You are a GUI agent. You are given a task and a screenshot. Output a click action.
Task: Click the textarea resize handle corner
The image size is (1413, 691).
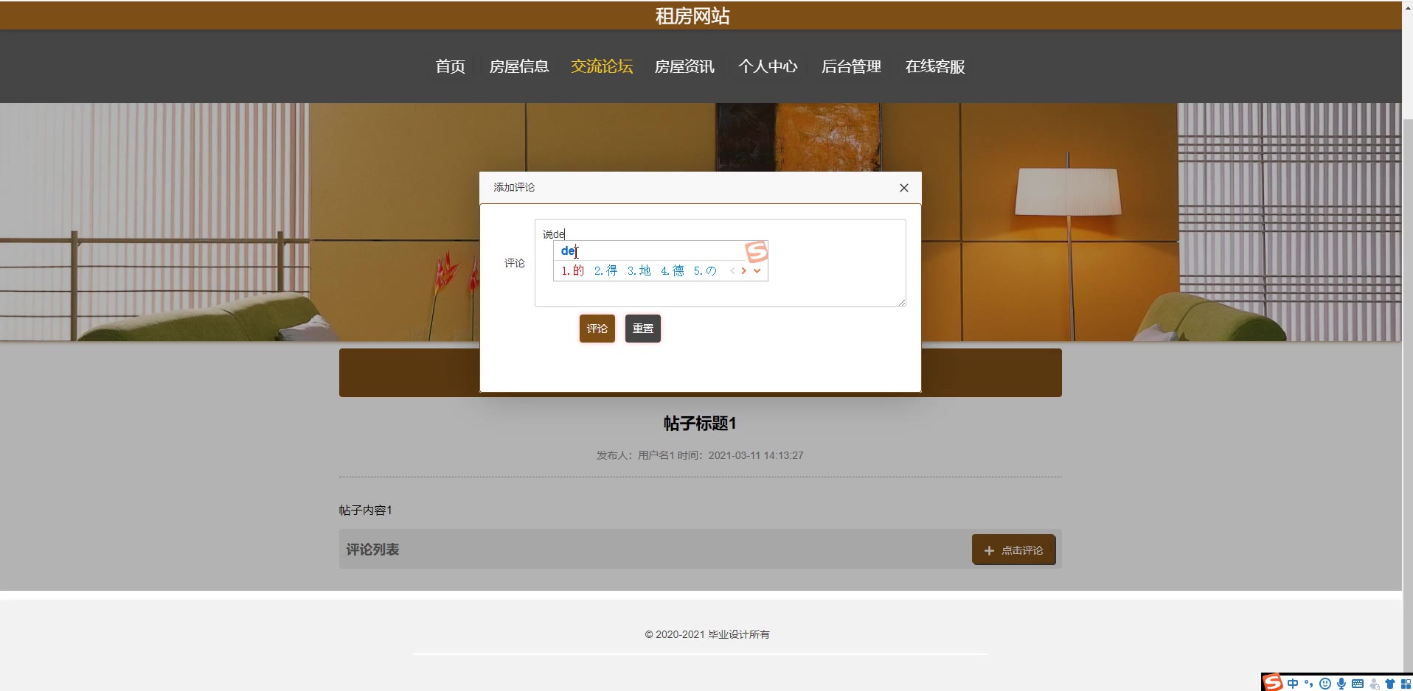click(x=901, y=302)
